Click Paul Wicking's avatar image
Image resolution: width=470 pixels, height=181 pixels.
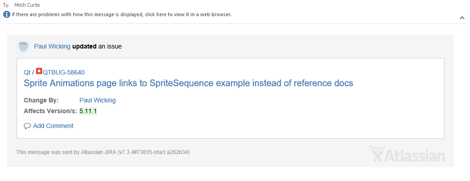pos(23,46)
